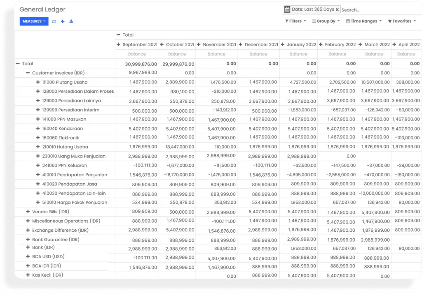Expand 210010 Hutang Usaha row
Screen dimensions: 422x293
click(38, 147)
